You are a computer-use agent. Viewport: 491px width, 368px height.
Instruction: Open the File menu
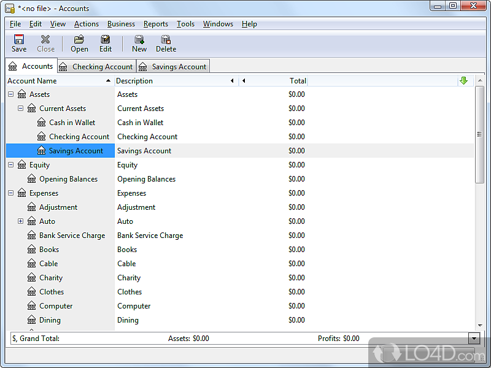[15, 24]
